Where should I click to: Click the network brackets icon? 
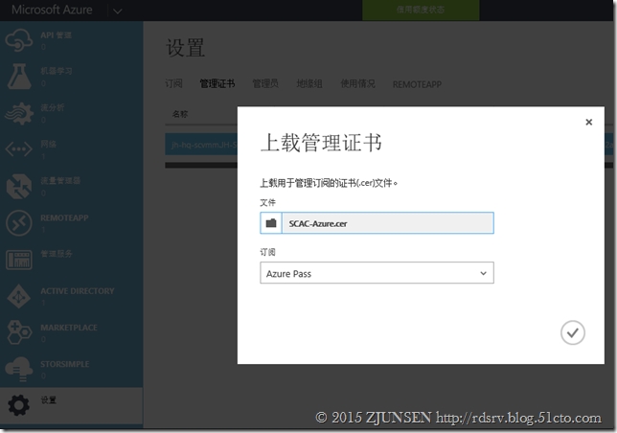pyautogui.click(x=18, y=149)
